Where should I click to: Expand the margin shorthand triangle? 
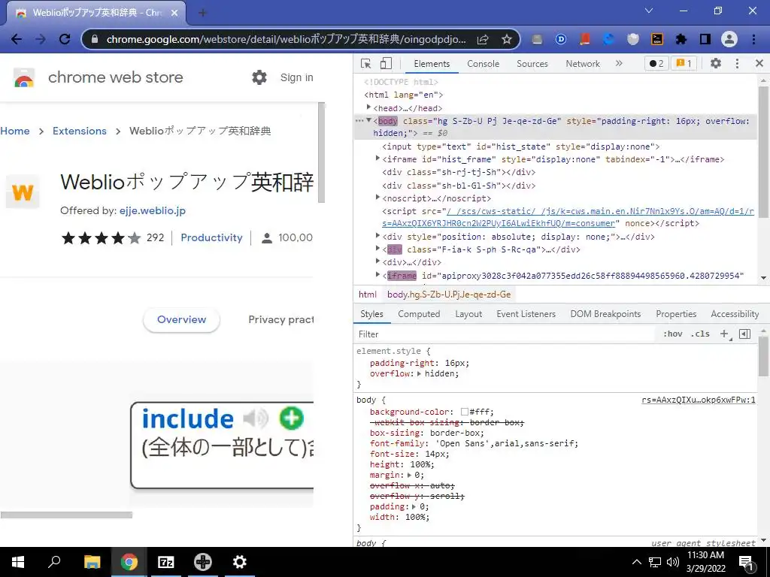tap(409, 475)
